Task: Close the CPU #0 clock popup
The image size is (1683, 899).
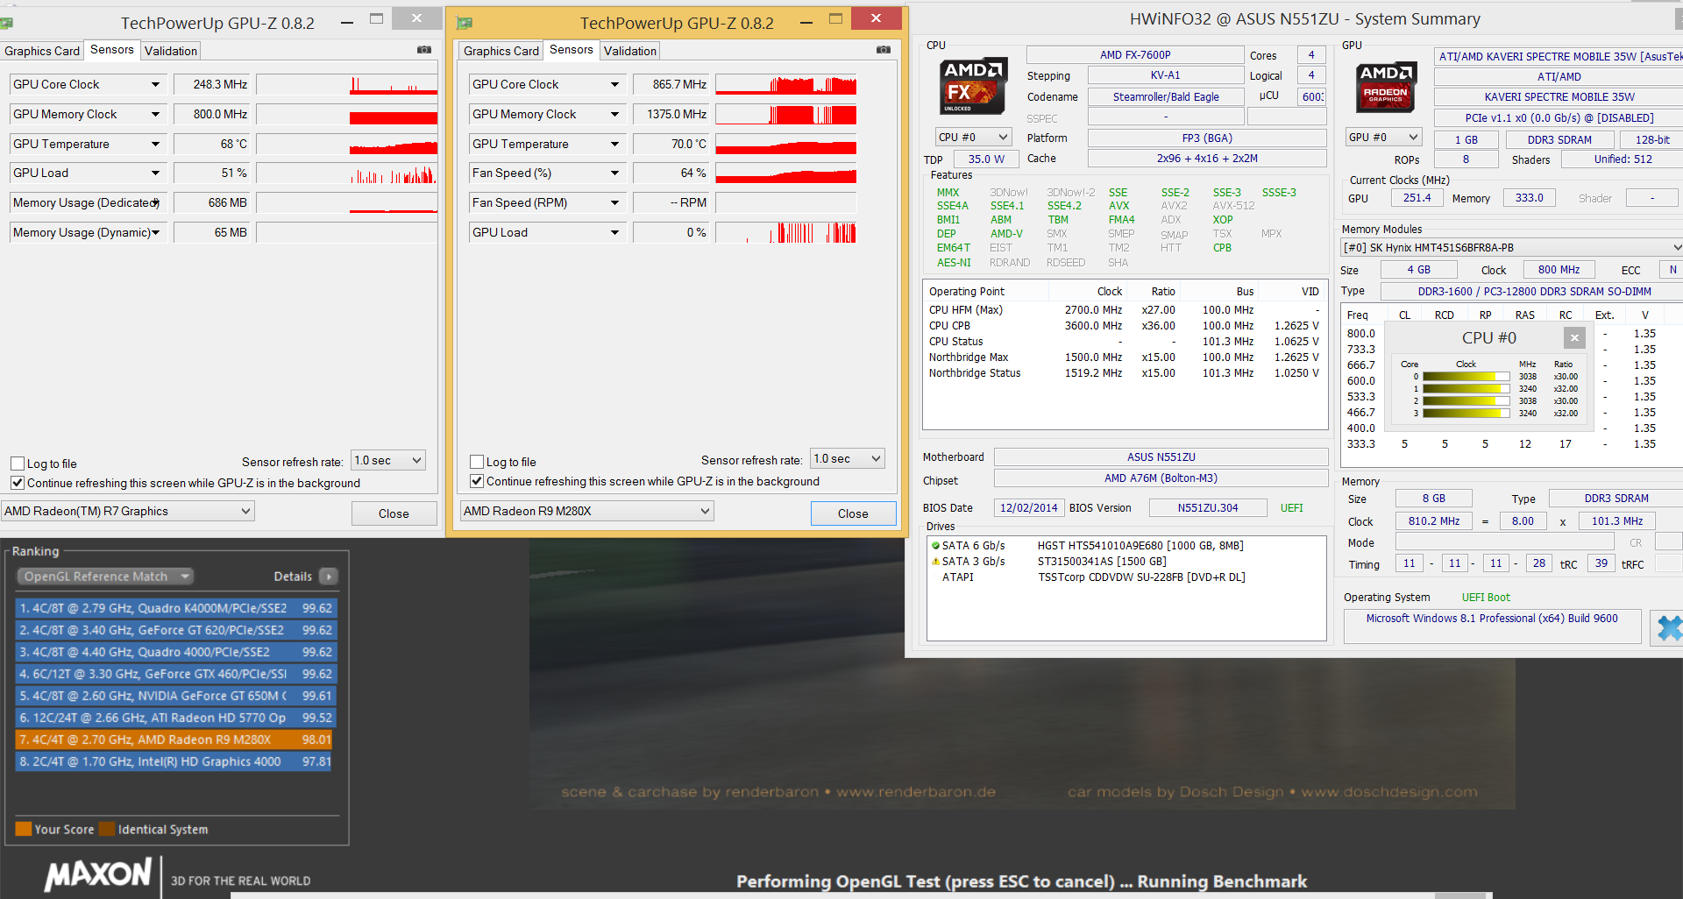Action: (1574, 337)
